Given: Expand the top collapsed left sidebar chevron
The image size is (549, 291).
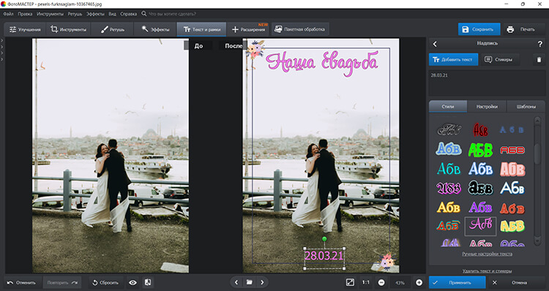Looking at the screenshot, I should [x=1, y=41].
